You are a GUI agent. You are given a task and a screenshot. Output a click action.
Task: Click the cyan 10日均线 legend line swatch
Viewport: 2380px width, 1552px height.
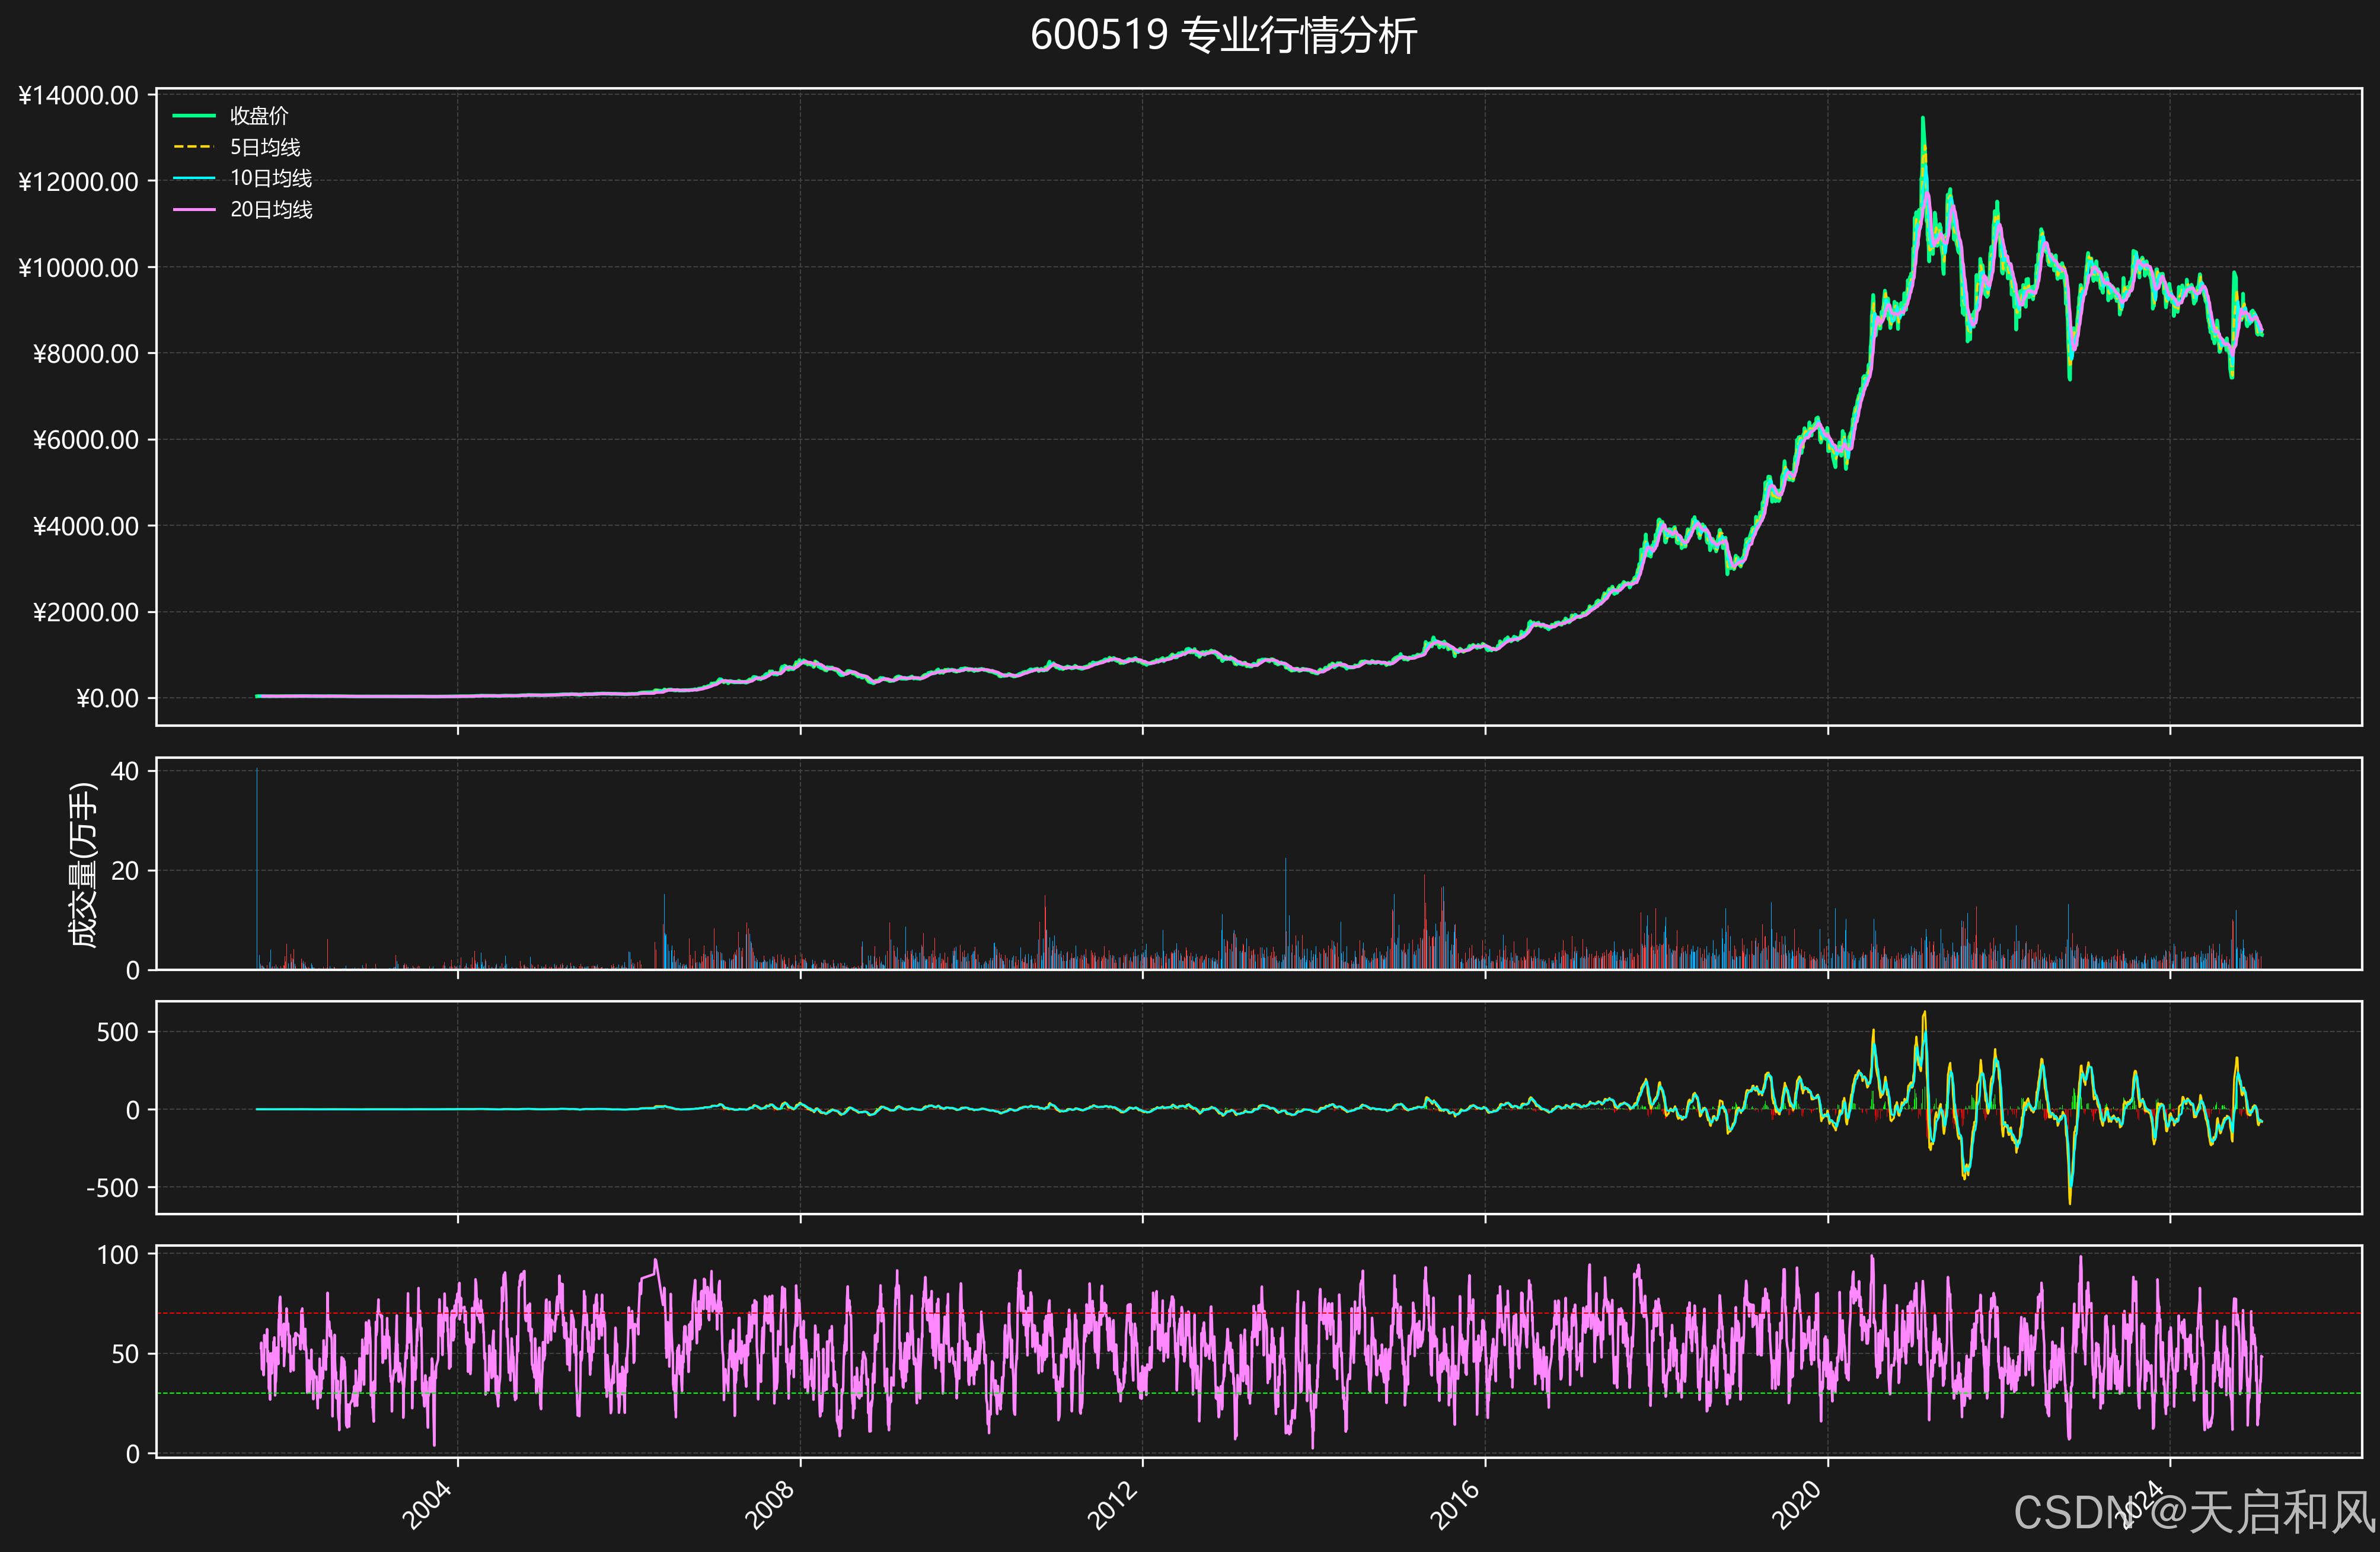click(194, 178)
